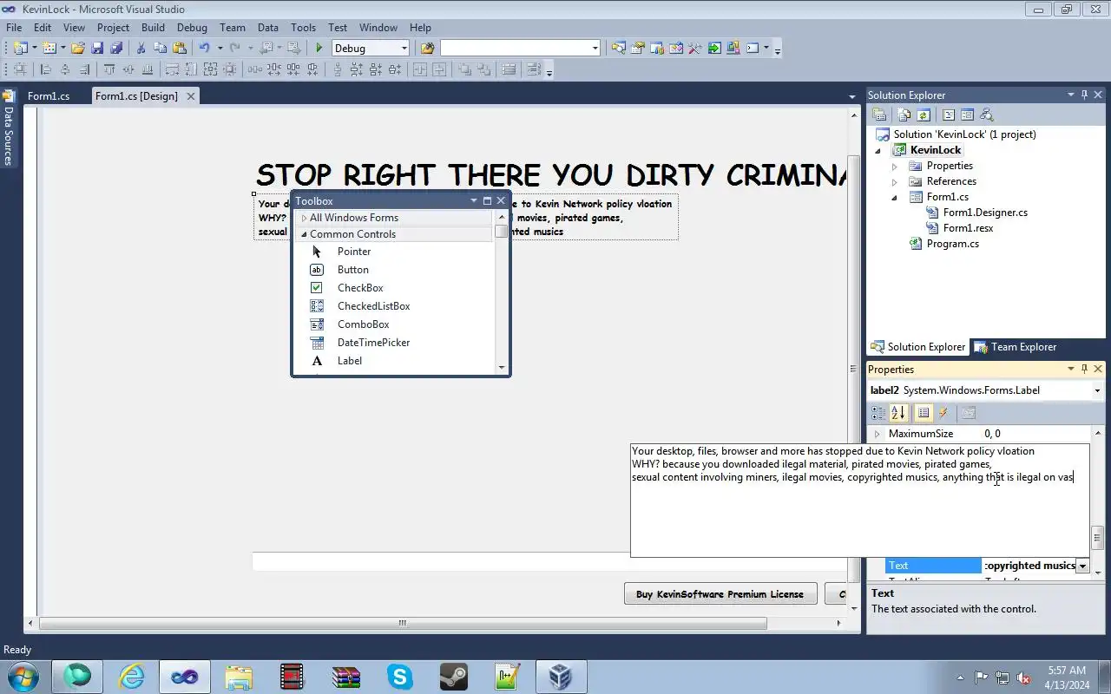Open Debug configuration dropdown

[x=404, y=49]
